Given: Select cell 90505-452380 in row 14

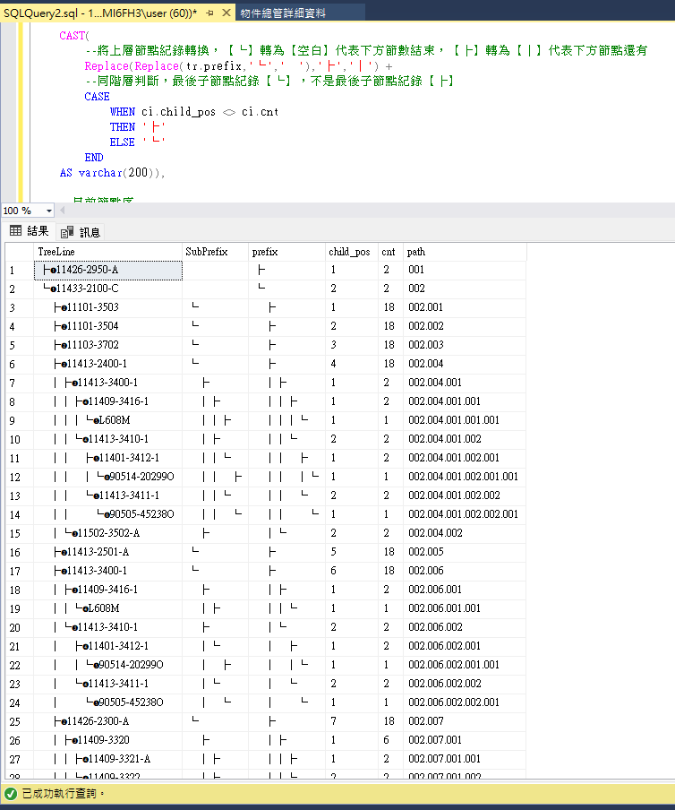Looking at the screenshot, I should [107, 514].
